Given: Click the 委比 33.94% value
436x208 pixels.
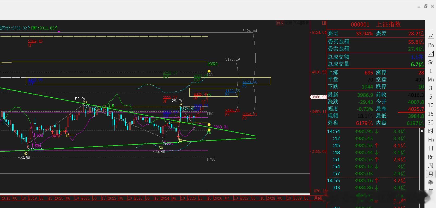Looking at the screenshot, I should click(x=365, y=34).
